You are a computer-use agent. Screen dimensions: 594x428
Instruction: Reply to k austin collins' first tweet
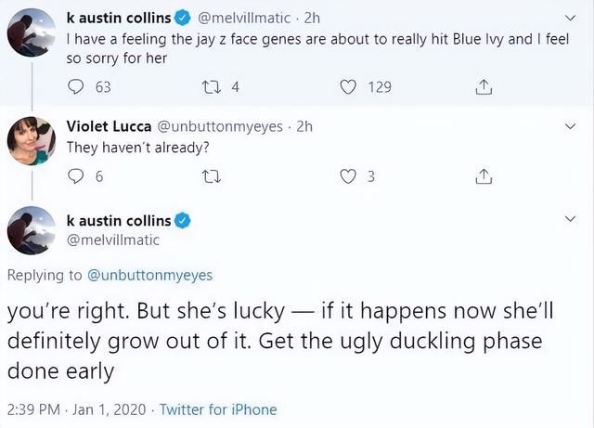76,87
